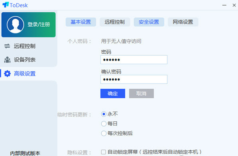Open 登录/注册 login link
This screenshot has width=238, height=156.
click(39, 24)
